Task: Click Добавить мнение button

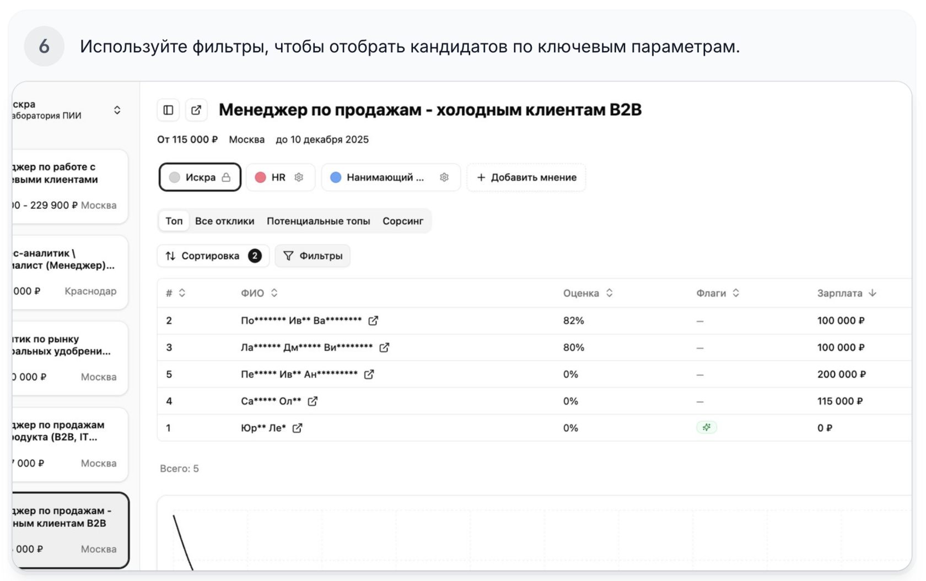Action: 526,177
